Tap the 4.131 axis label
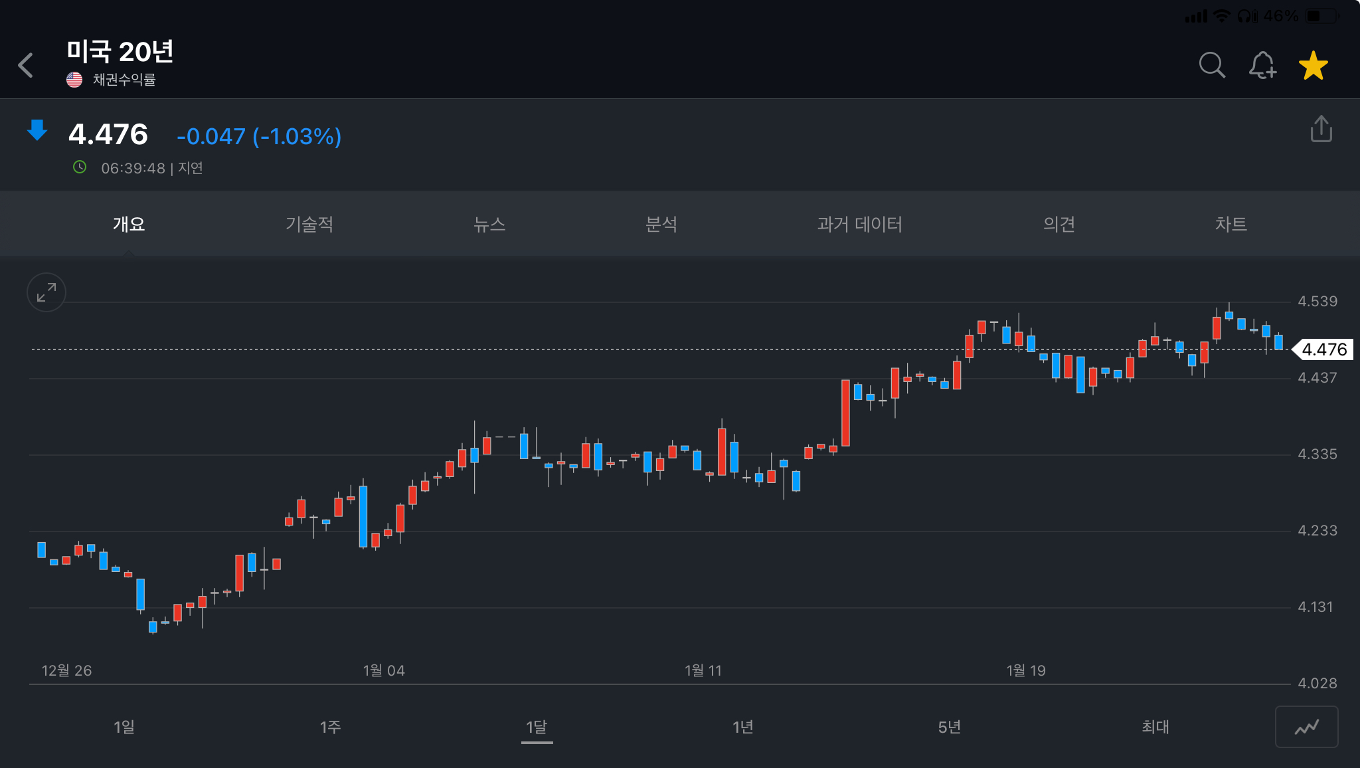1360x768 pixels. click(1316, 607)
